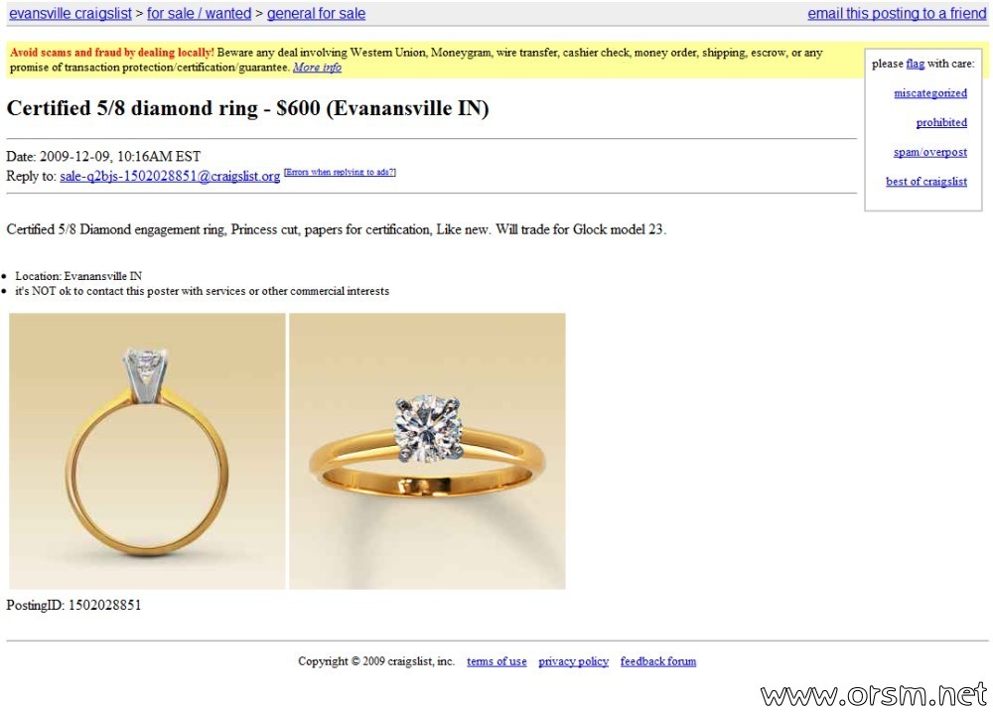The image size is (993, 712).
Task: Open the terms of use page
Action: tap(496, 661)
